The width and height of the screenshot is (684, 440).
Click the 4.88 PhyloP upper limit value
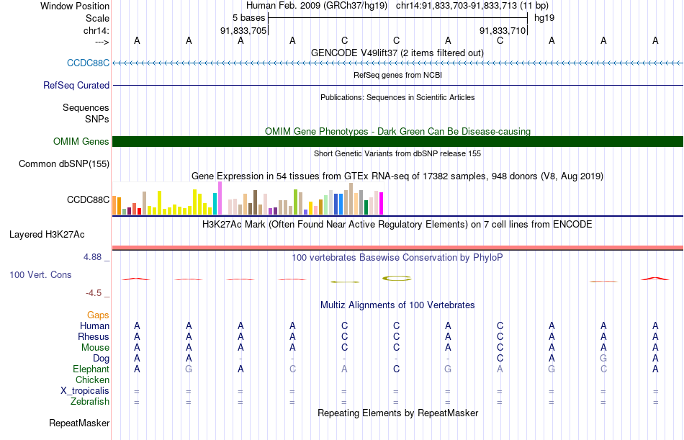pos(92,257)
